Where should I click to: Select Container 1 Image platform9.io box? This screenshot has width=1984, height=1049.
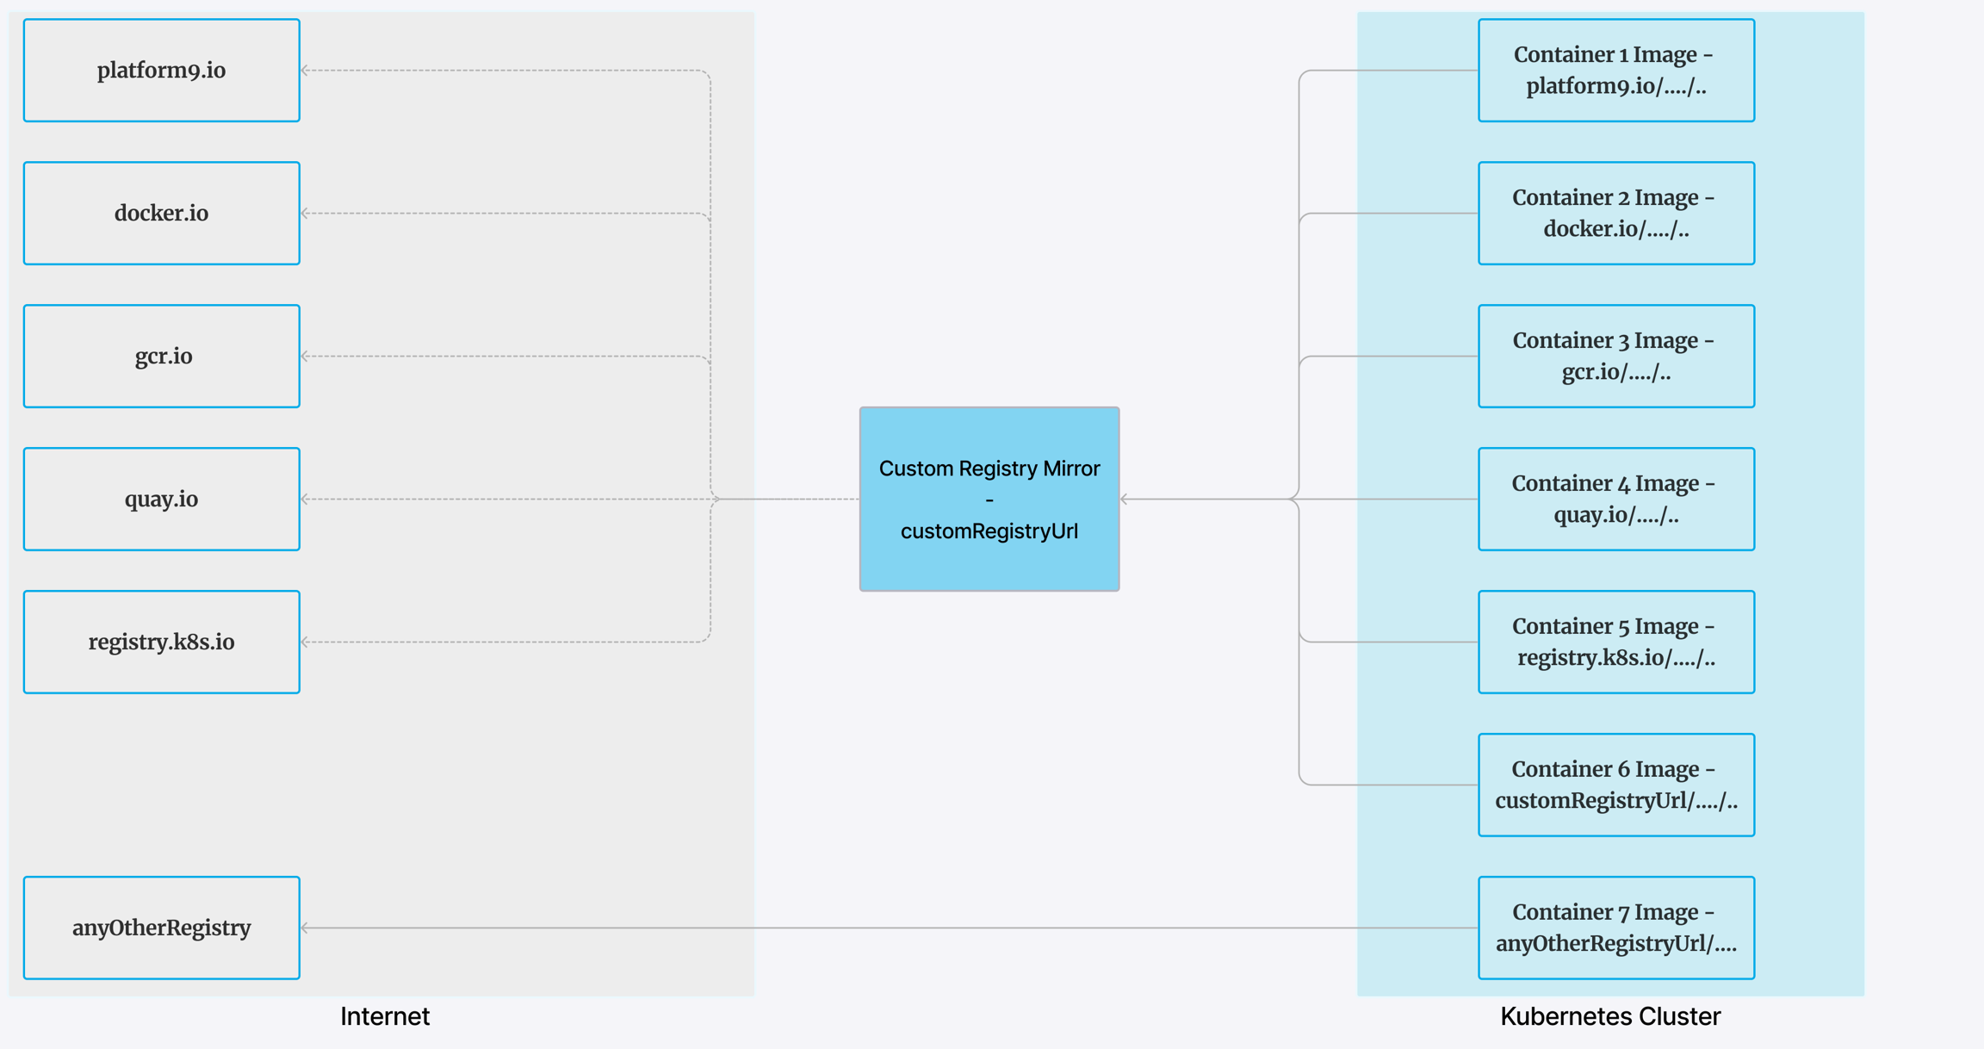tap(1615, 71)
